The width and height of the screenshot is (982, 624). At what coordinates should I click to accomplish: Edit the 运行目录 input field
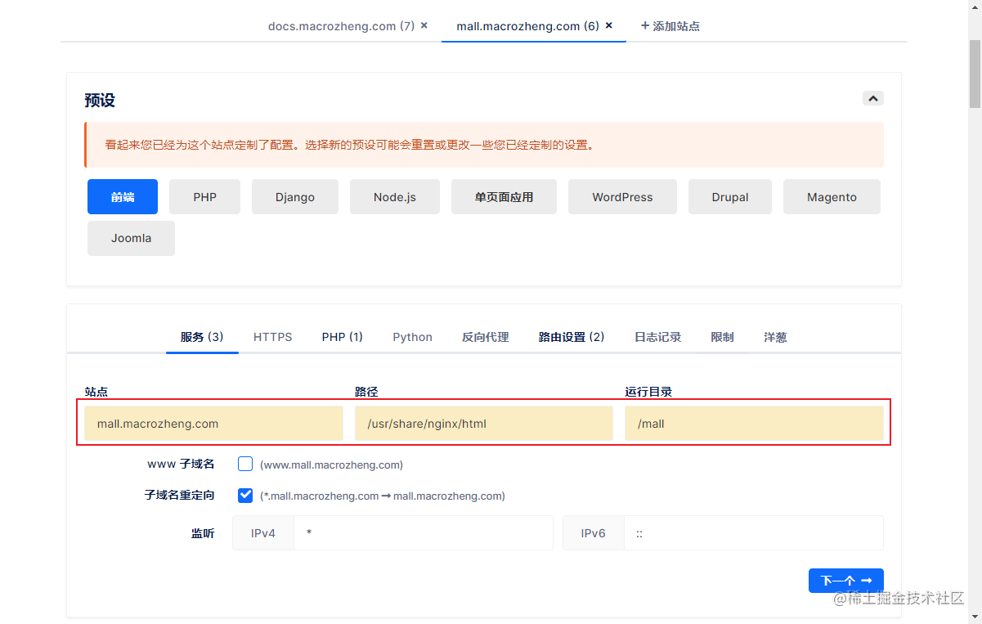point(754,424)
